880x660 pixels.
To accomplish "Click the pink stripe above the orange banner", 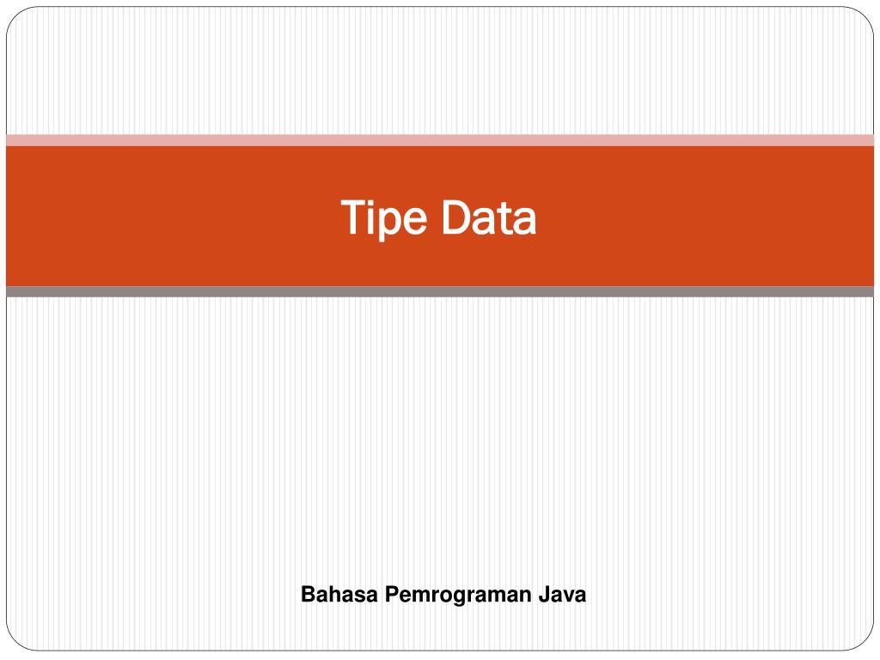I will [x=440, y=140].
